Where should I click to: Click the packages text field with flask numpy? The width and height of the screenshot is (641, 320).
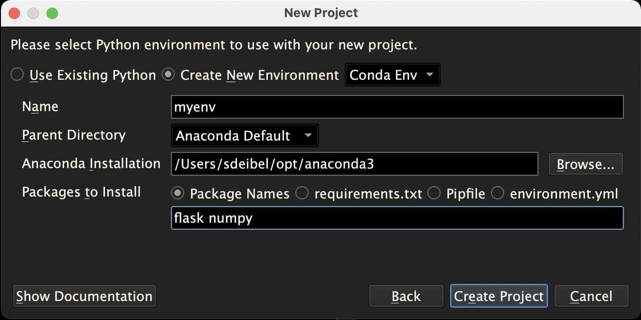tap(397, 218)
